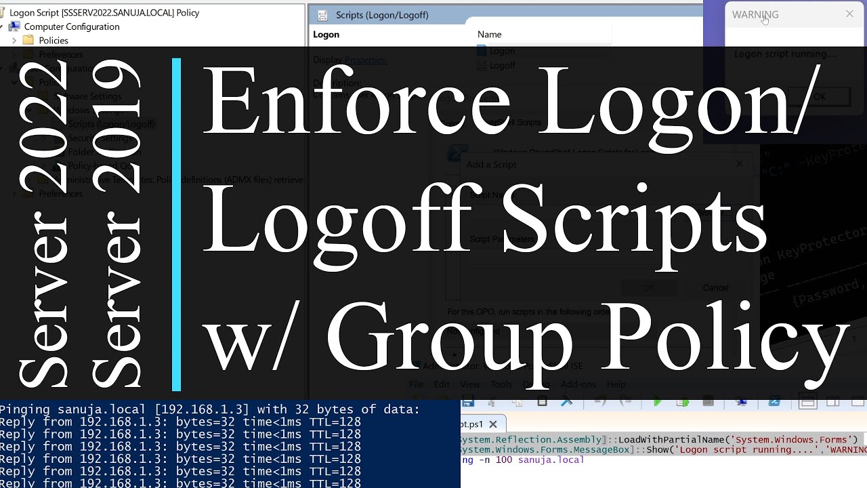This screenshot has height=488, width=867.
Task: Switch to the pt.ps1 script tab
Action: point(475,423)
